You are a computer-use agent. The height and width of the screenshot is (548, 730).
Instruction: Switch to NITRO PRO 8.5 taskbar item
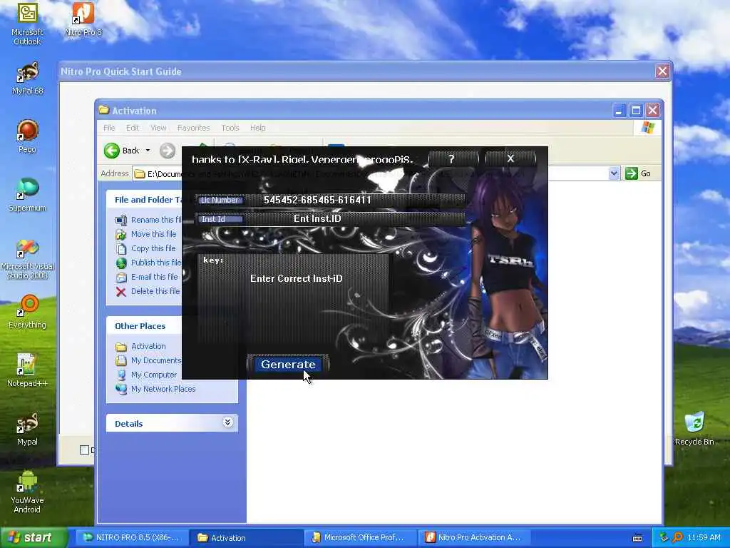coord(132,537)
